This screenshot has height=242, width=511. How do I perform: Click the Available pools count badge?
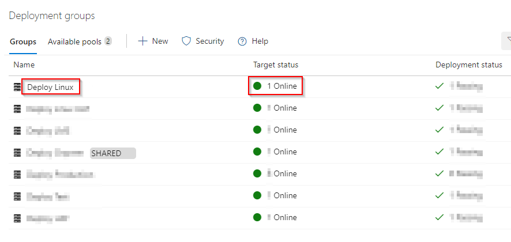click(x=108, y=41)
